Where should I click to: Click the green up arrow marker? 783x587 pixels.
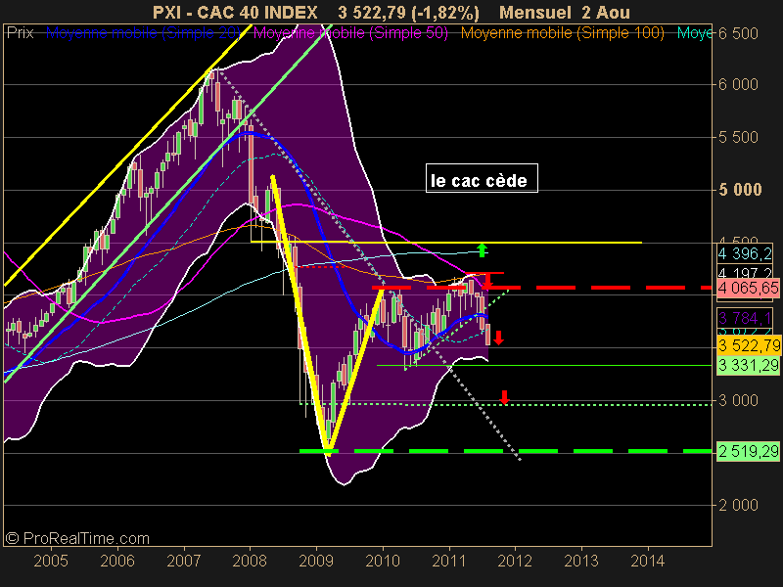point(482,249)
